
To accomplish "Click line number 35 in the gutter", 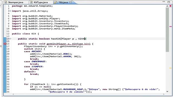I will tap(8, 92).
